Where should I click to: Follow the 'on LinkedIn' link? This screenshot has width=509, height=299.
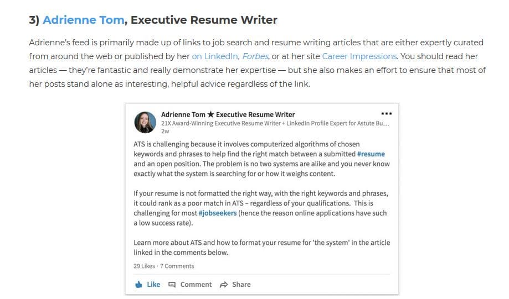click(x=214, y=56)
